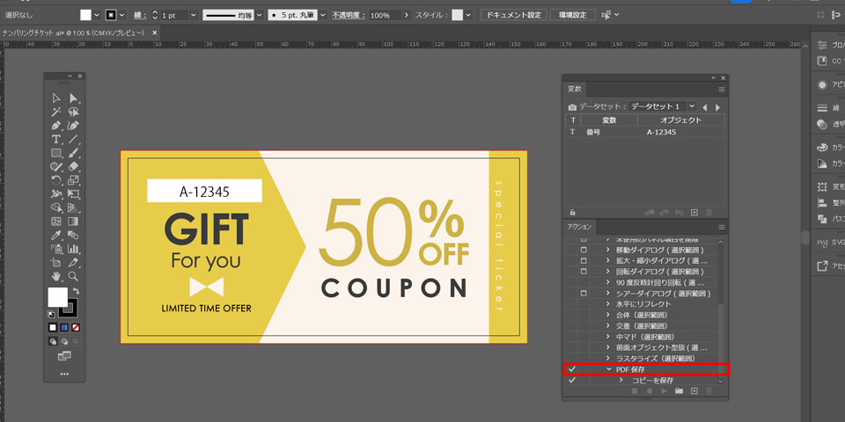Select the Type tool
845x422 pixels.
tap(56, 139)
